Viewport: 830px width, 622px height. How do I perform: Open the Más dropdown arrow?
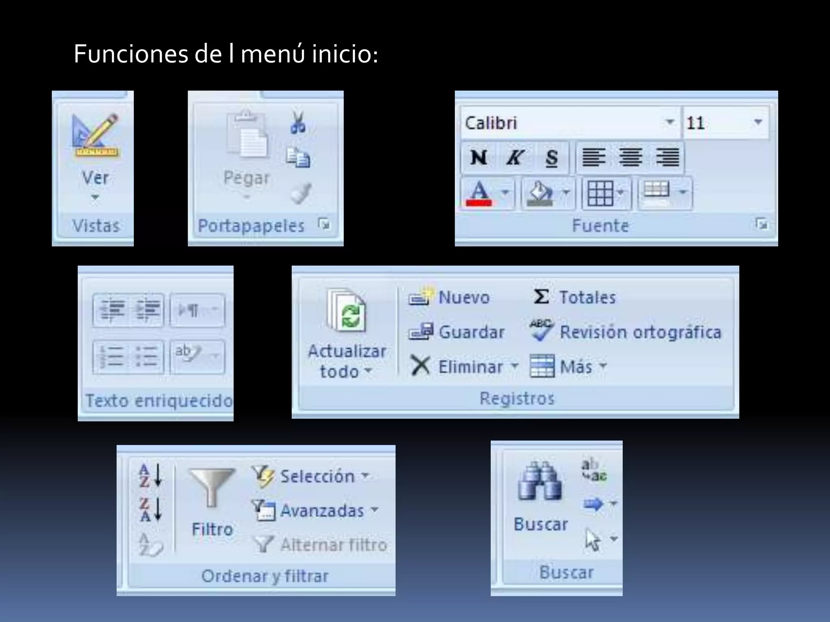(603, 366)
